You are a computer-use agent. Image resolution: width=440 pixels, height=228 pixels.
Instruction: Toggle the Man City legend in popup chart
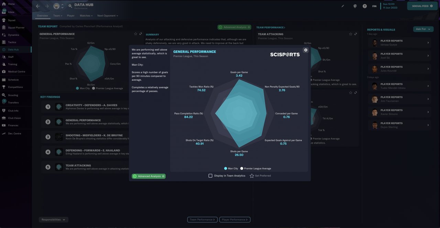coord(231,169)
